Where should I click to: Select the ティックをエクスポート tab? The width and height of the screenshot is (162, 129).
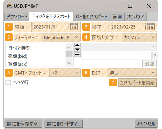tap(52, 16)
